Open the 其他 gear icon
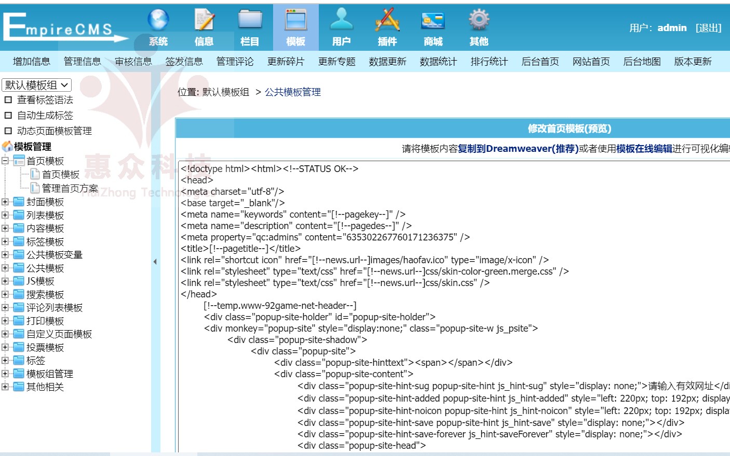 pos(479,20)
